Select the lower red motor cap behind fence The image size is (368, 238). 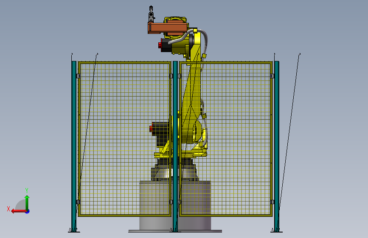[151, 129]
